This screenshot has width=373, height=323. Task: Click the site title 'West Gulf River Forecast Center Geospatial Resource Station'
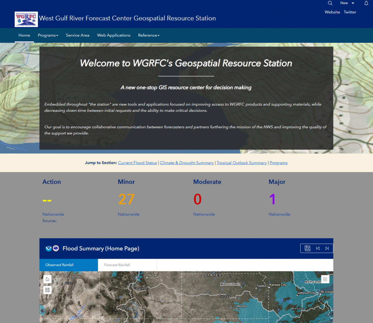pyautogui.click(x=127, y=18)
